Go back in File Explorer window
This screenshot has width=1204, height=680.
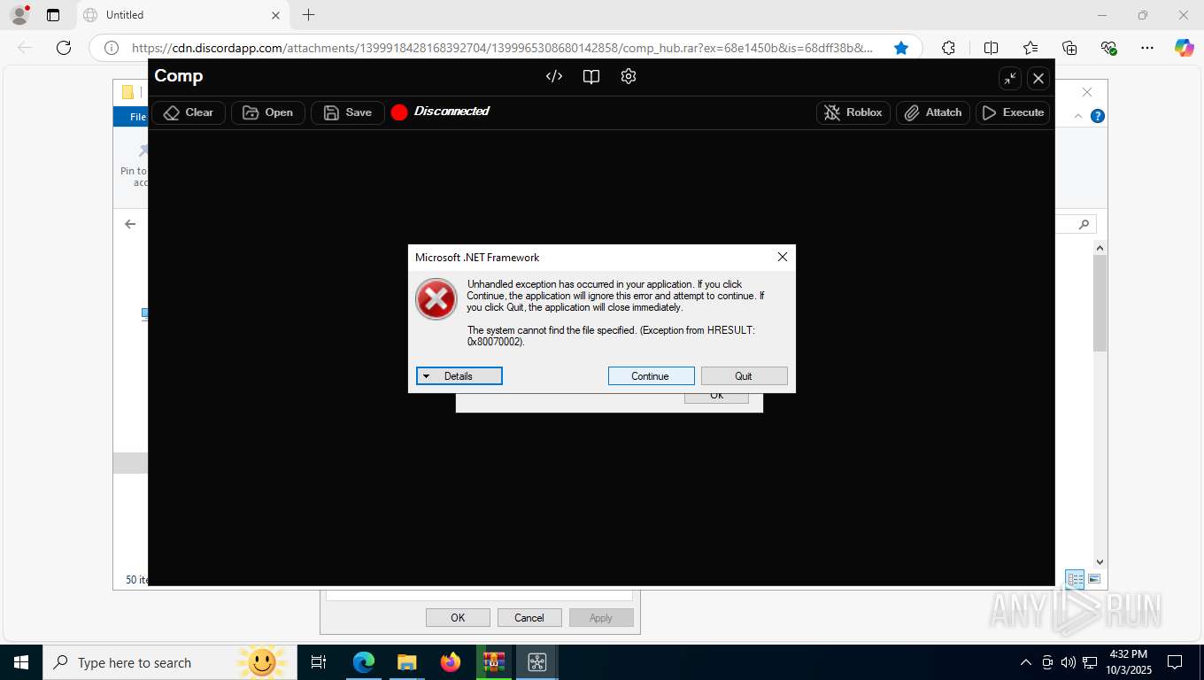(130, 224)
